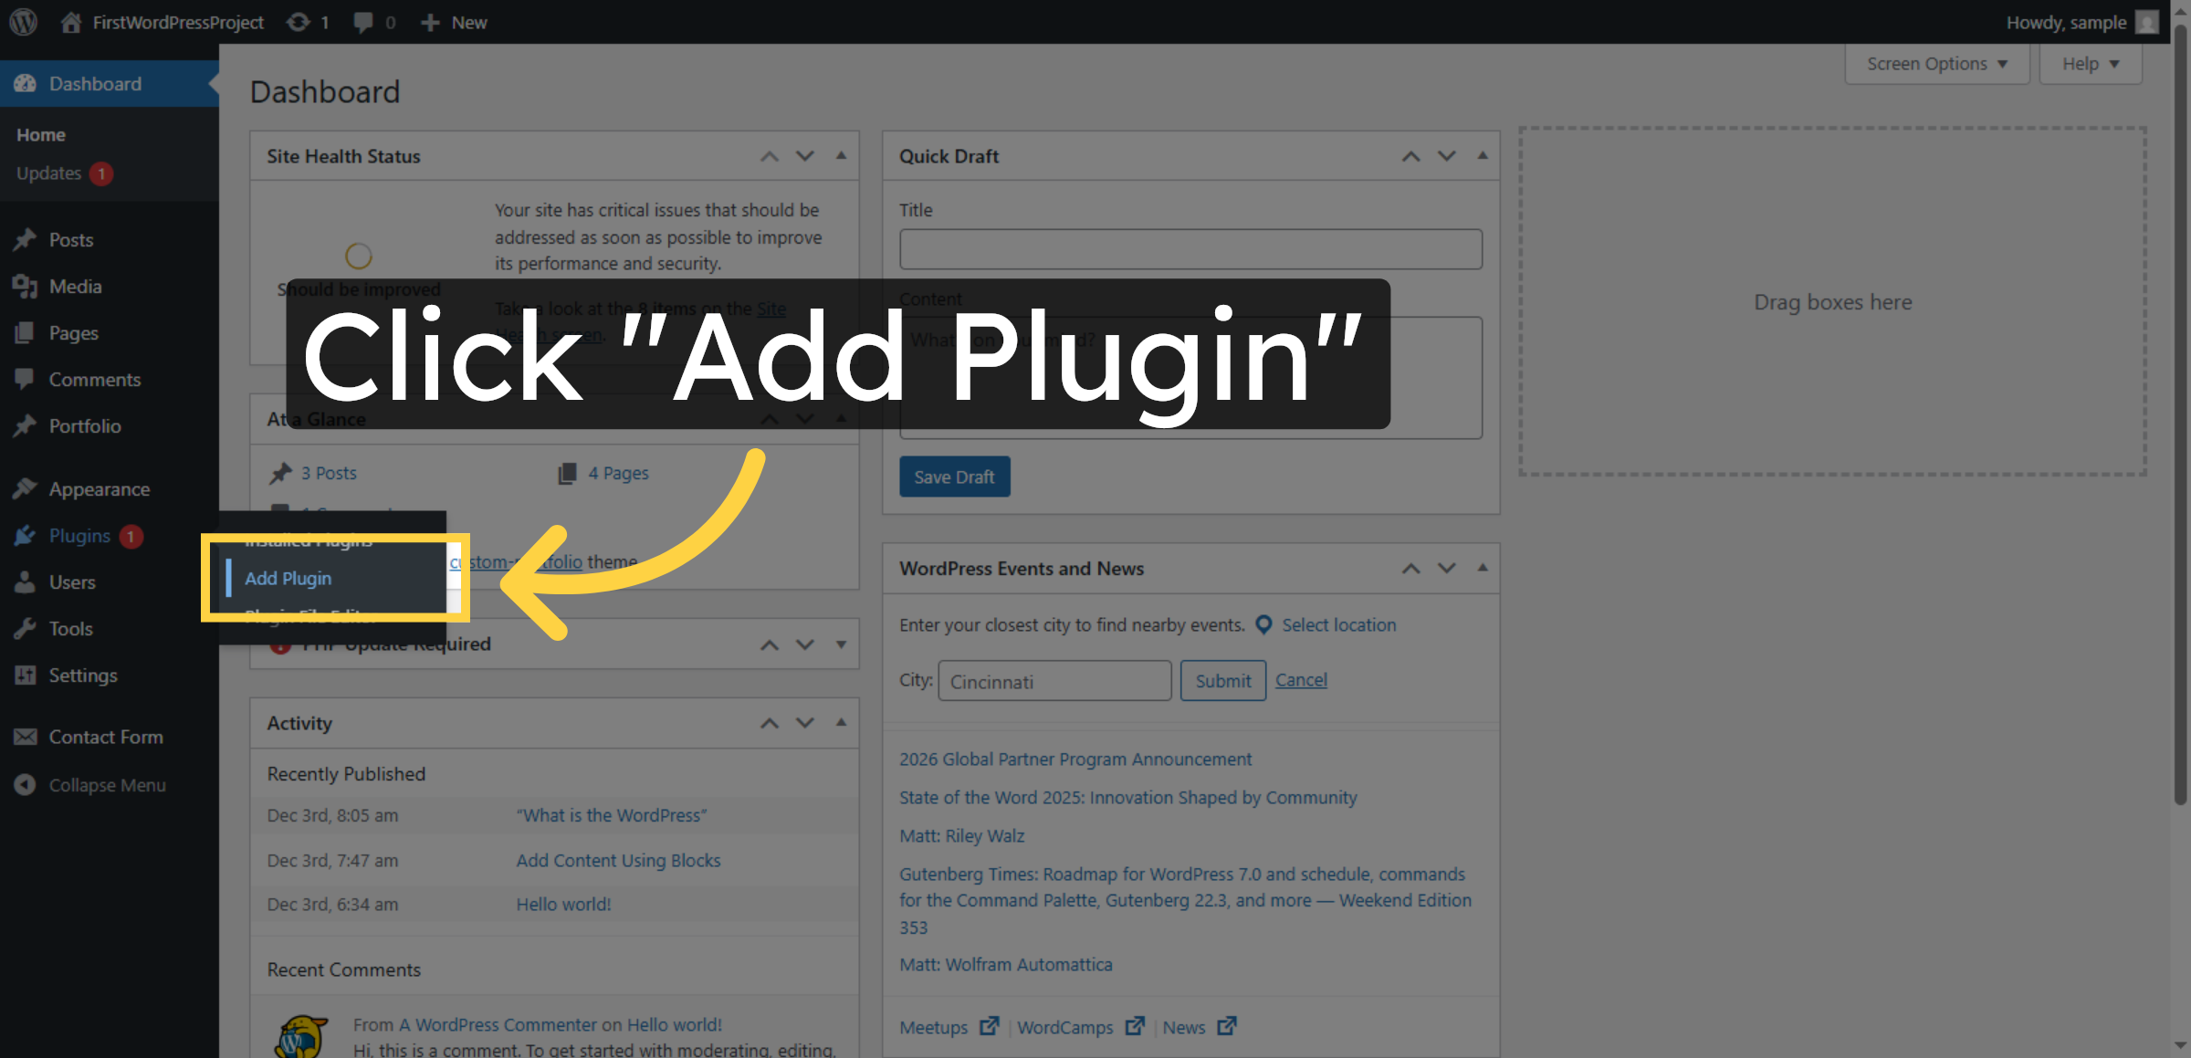Open the Screen Options dropdown
Image resolution: width=2191 pixels, height=1058 pixels.
1935,63
